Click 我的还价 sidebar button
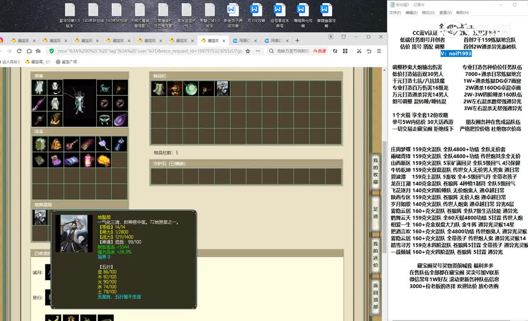 (x=375, y=255)
